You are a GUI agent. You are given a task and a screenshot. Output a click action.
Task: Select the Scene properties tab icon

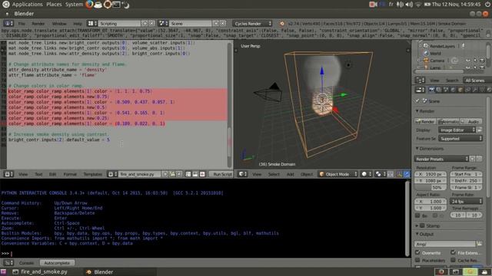click(x=446, y=90)
